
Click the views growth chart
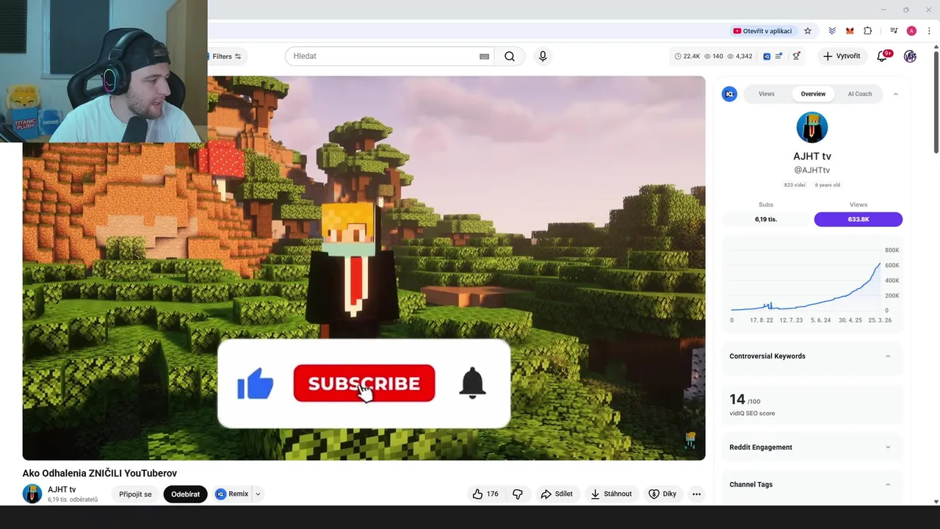(x=812, y=284)
